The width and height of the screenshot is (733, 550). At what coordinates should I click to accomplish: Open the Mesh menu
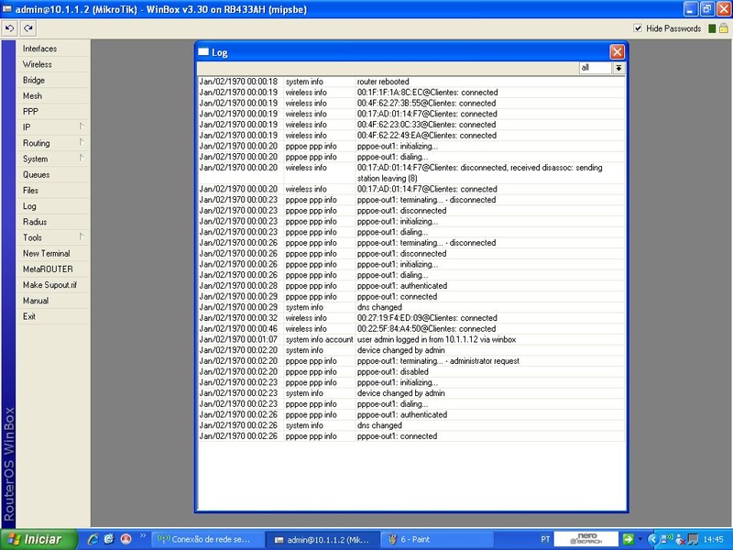pyautogui.click(x=52, y=96)
